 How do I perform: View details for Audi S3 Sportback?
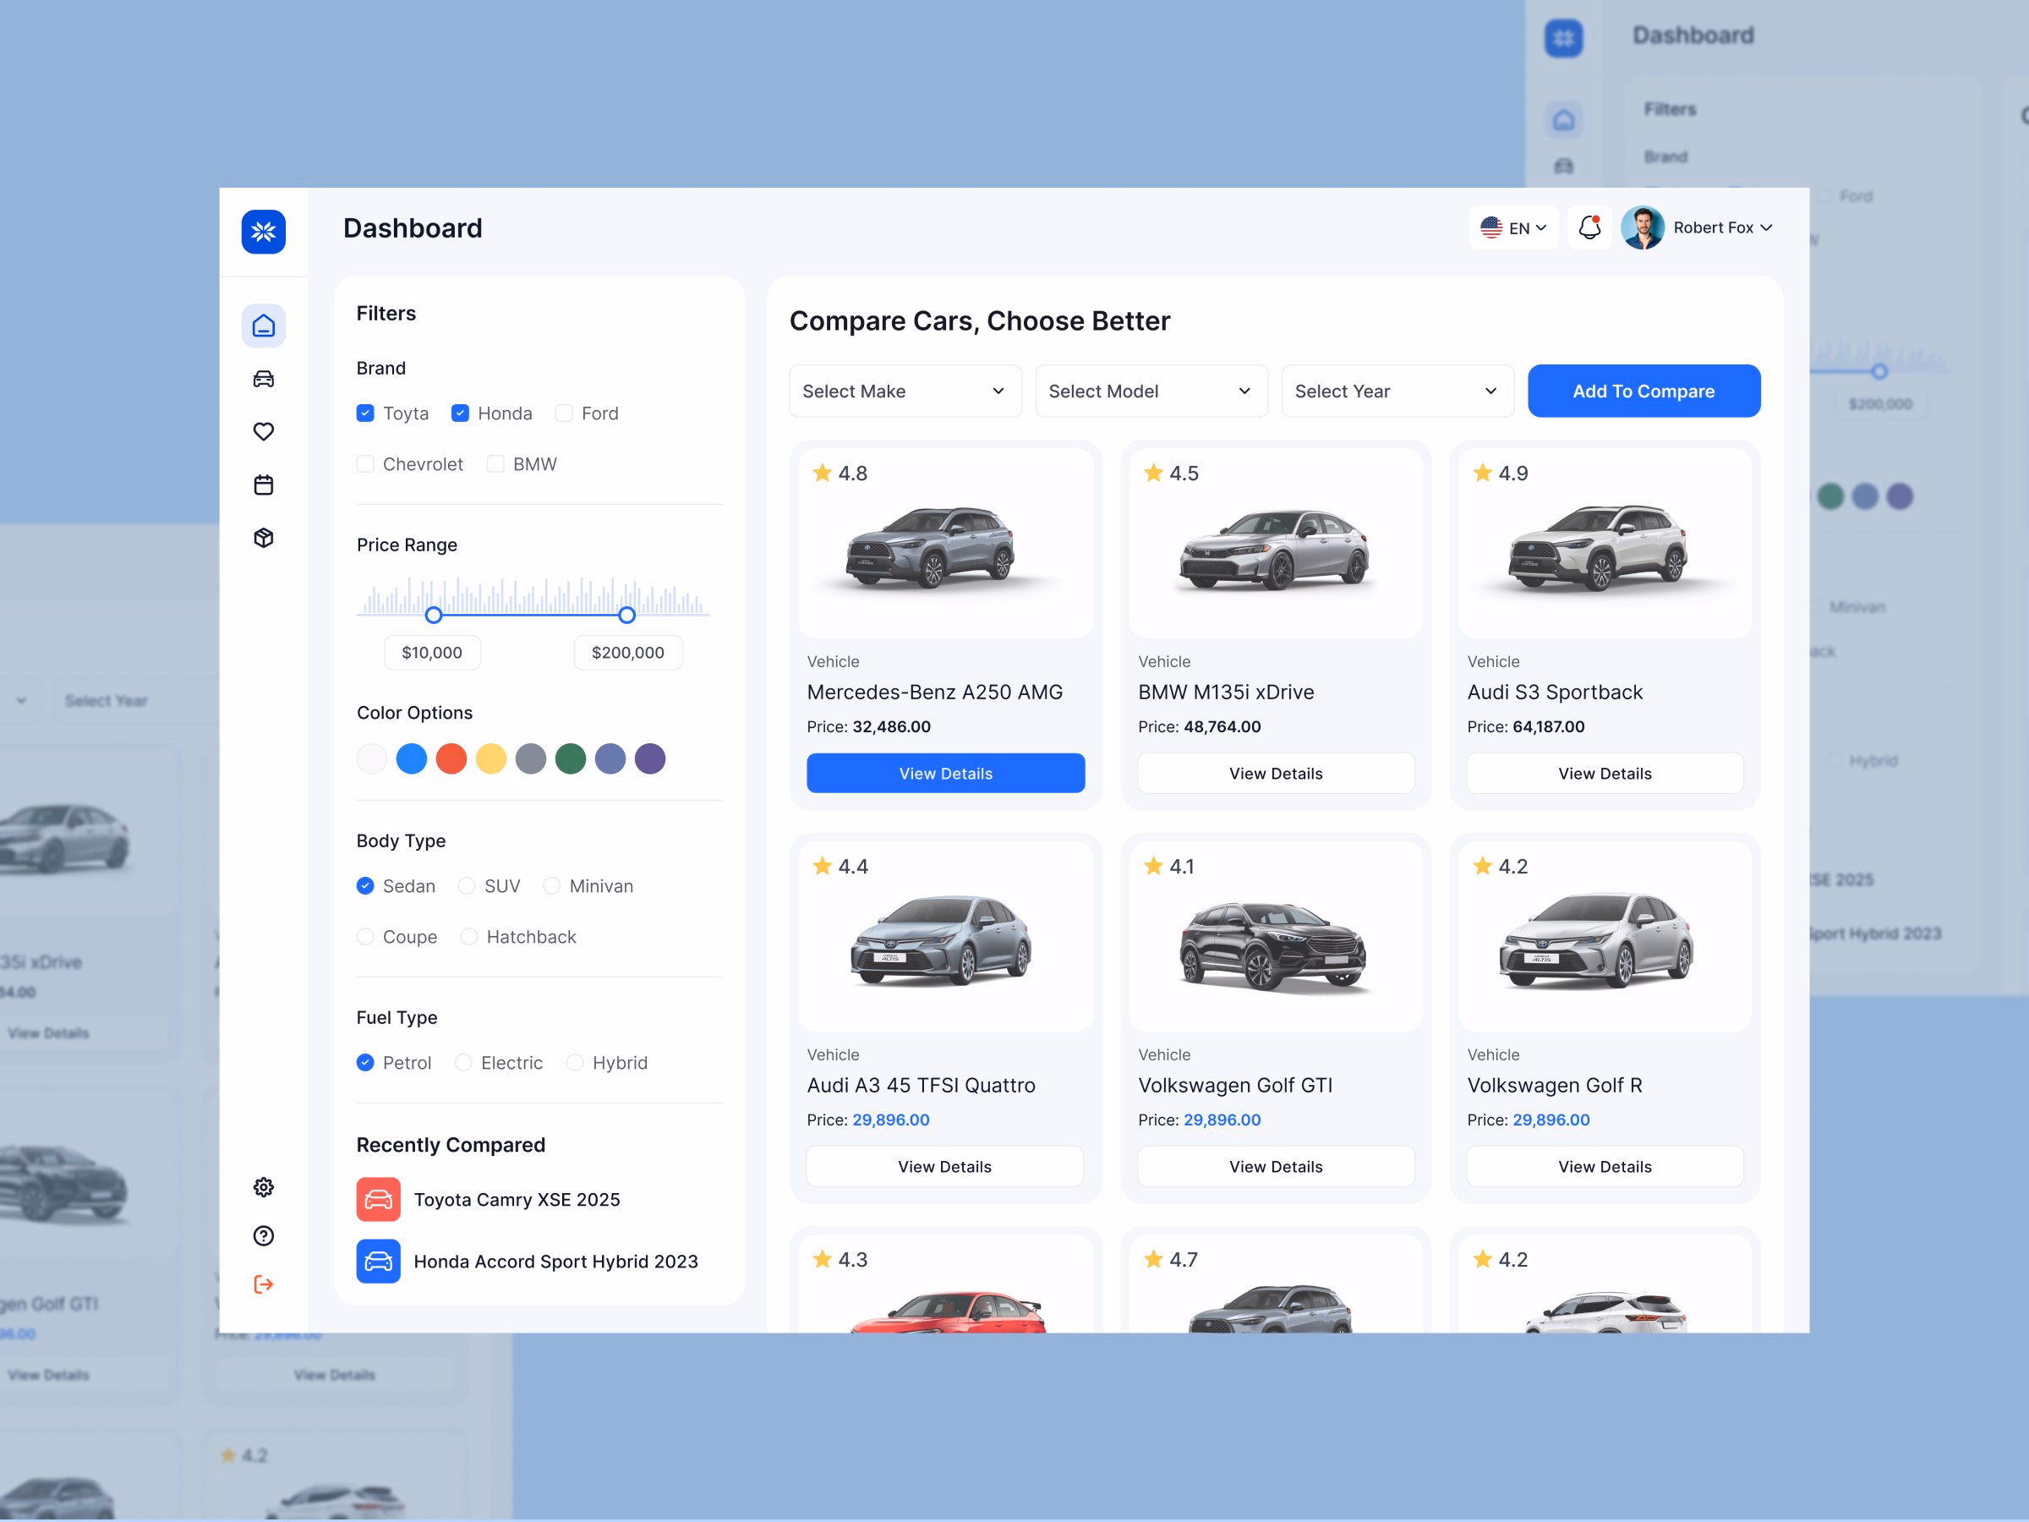click(1605, 774)
